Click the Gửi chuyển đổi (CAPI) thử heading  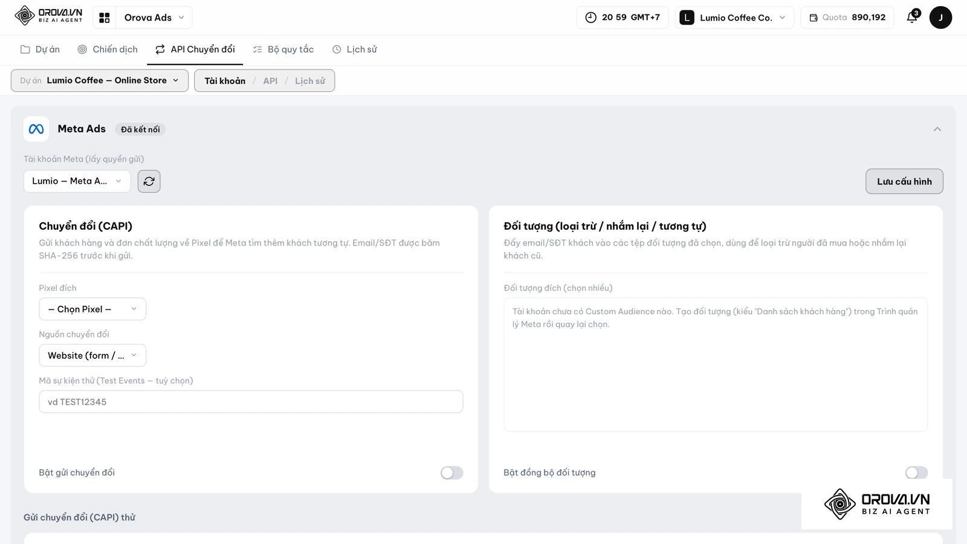tap(79, 517)
